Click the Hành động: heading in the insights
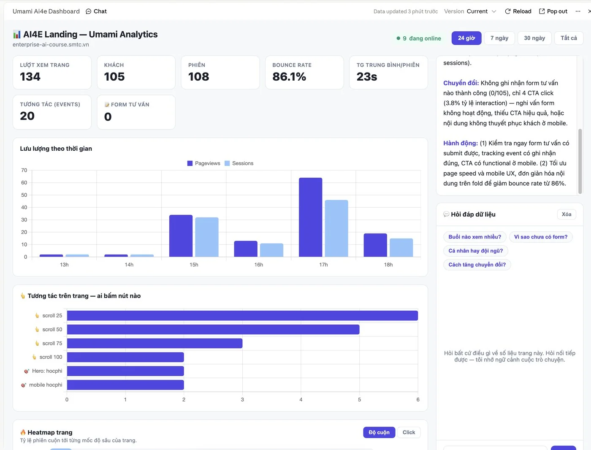This screenshot has height=450, width=591. click(x=461, y=144)
